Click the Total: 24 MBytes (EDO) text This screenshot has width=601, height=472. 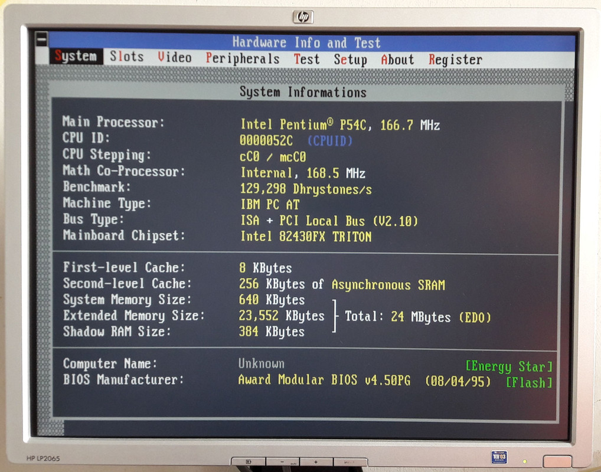(418, 317)
